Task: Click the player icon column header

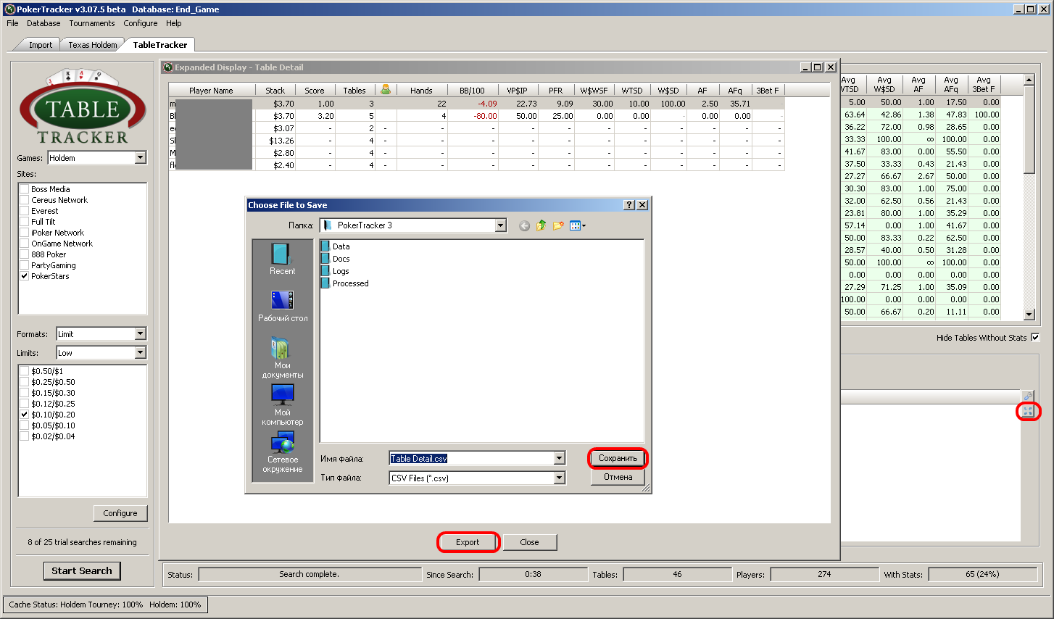Action: (x=386, y=90)
